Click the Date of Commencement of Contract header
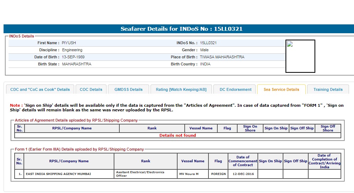The height and width of the screenshot is (193, 354). [x=243, y=161]
